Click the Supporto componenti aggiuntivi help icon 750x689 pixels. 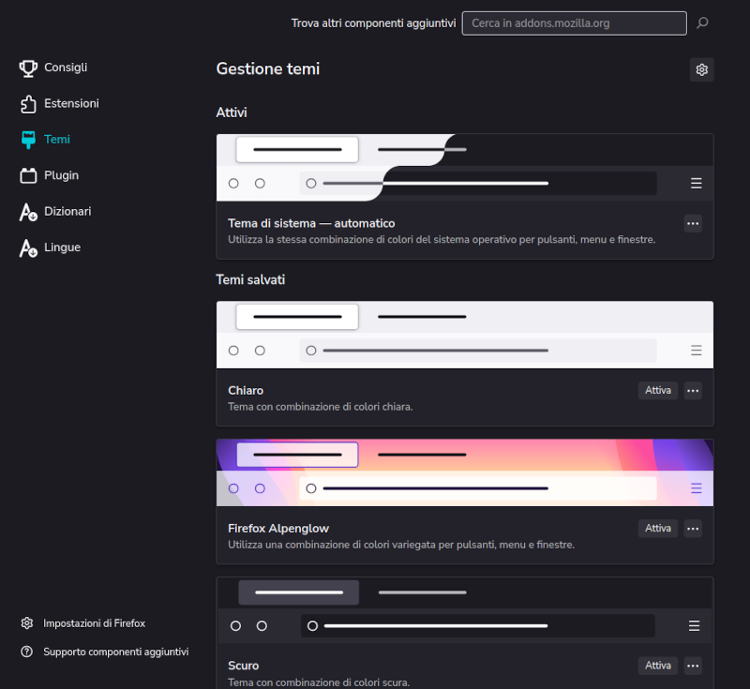[27, 652]
